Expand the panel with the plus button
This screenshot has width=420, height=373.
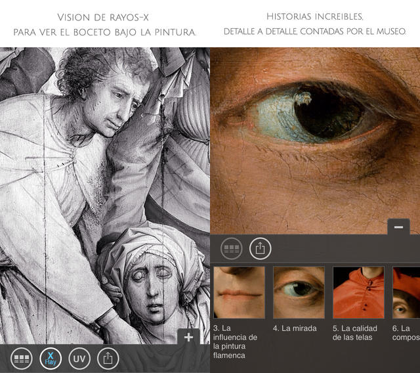coord(189,337)
